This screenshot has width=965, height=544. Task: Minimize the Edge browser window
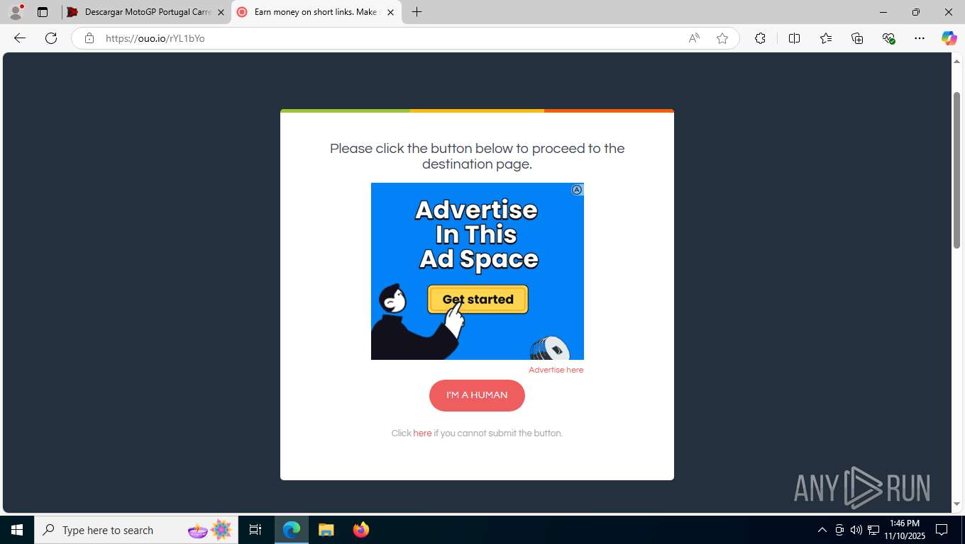click(883, 12)
